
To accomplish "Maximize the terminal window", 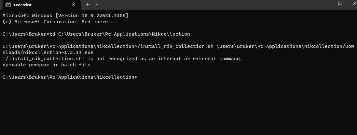I will pos(340,4).
